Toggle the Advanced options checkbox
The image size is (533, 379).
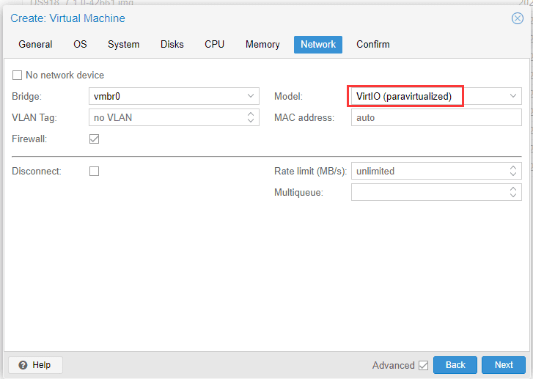(424, 365)
